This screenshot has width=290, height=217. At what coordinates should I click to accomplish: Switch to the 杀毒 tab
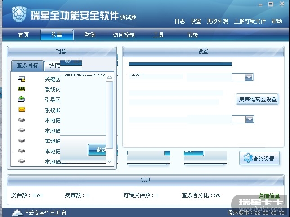(x=57, y=35)
